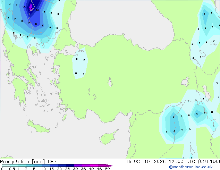Click the '11' precipitation value
Viewport: 220px width, 170px height.
click(x=43, y=26)
